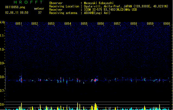This screenshot has height=110, width=173.
Task: Click the Receiver label
Action: (x=56, y=10)
